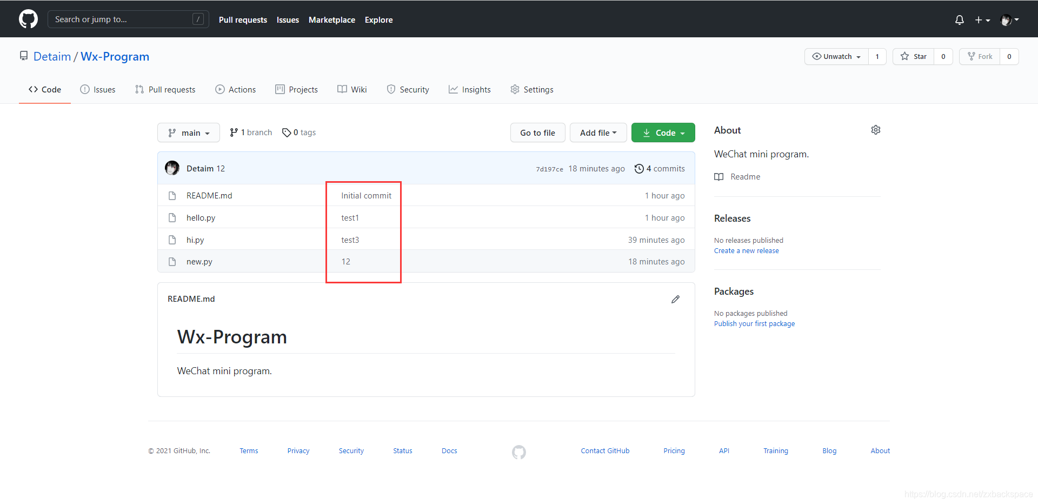Open the watchers count 1

(877, 57)
